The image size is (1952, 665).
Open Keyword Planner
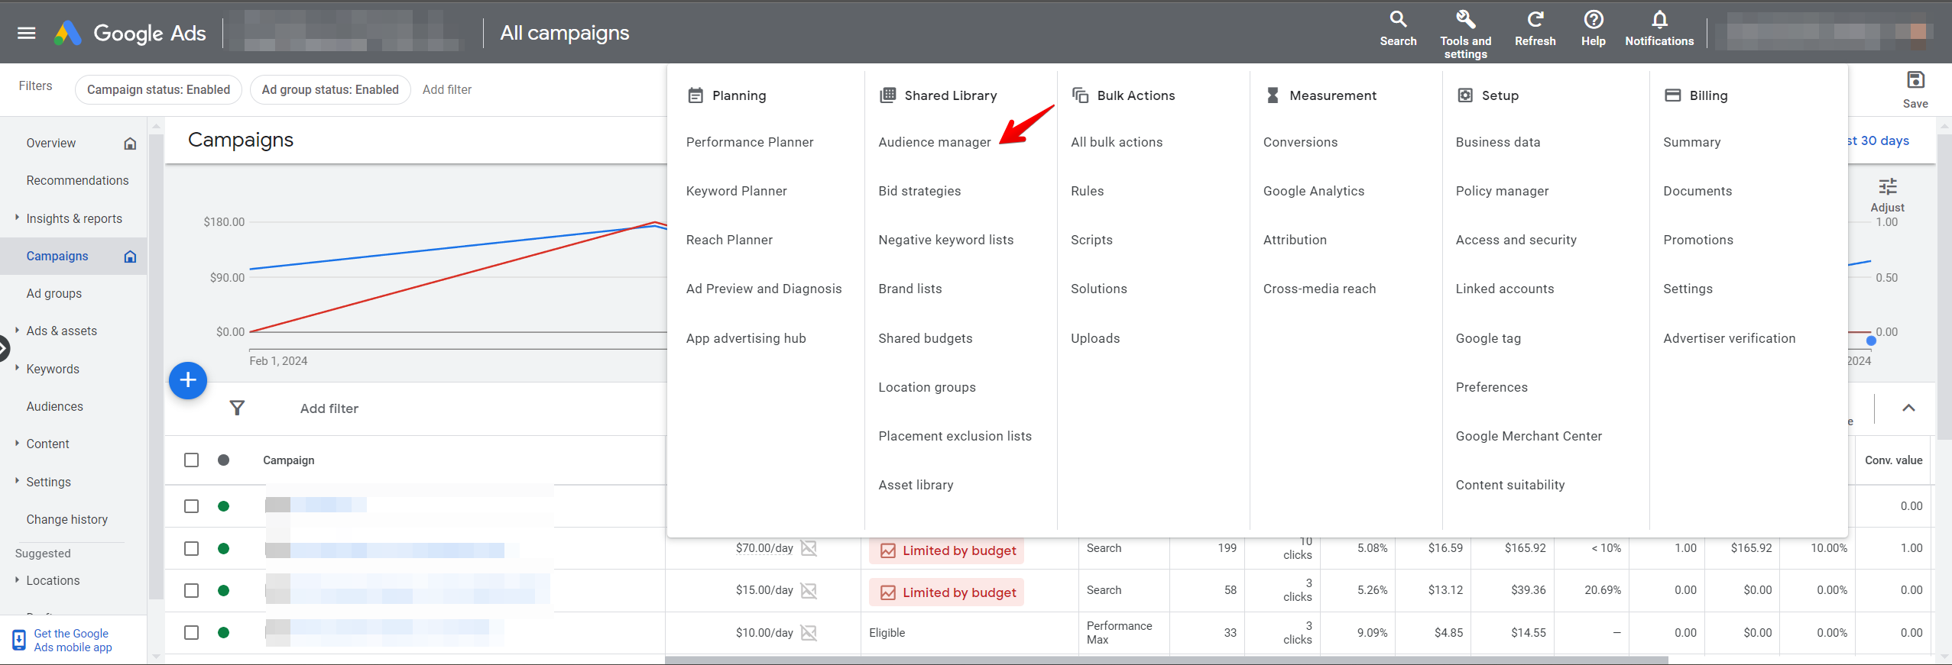tap(736, 191)
